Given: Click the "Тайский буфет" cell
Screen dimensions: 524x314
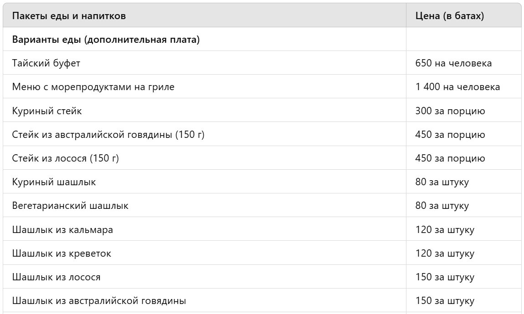Looking at the screenshot, I should 46,64.
